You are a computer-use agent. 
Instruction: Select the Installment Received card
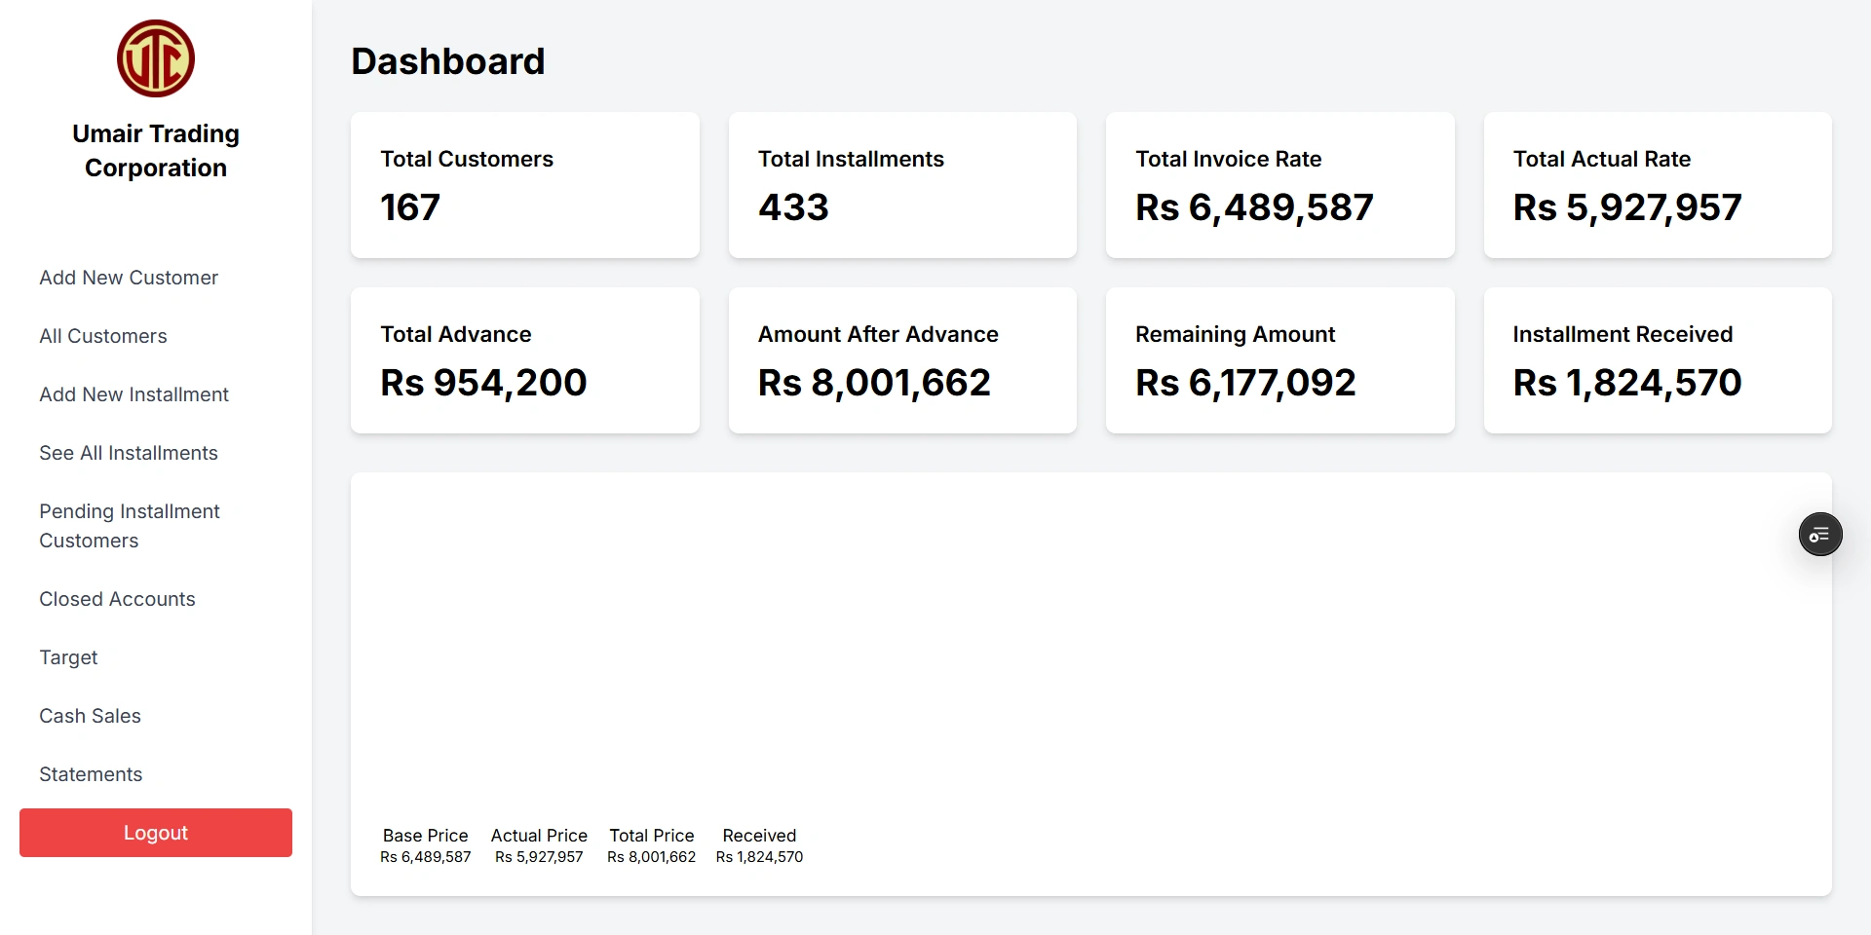click(1657, 360)
